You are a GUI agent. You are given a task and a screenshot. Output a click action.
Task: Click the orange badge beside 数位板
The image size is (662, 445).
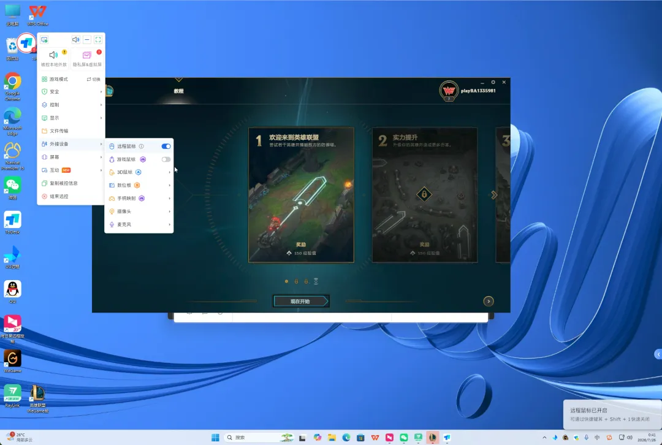pyautogui.click(x=137, y=185)
